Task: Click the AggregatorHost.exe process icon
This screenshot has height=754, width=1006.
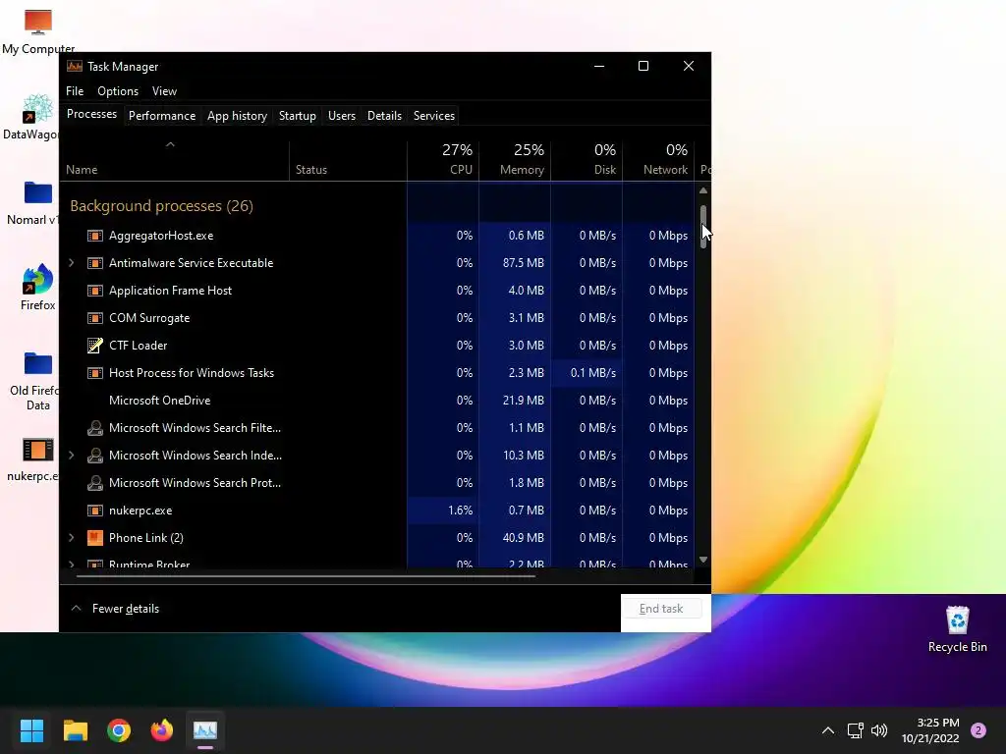Action: (x=95, y=236)
